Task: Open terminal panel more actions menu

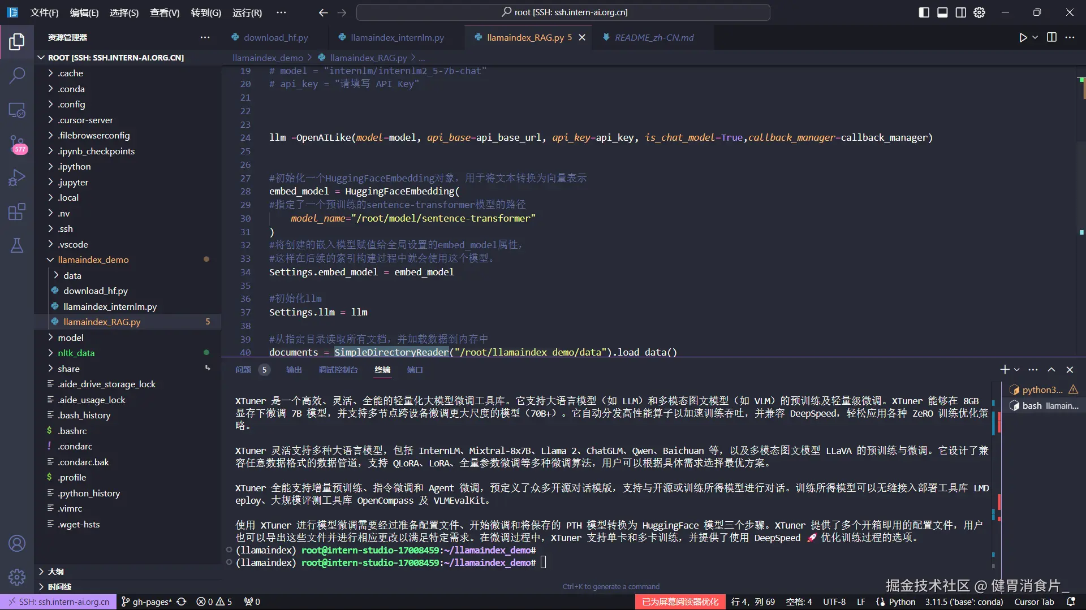Action: click(1033, 370)
